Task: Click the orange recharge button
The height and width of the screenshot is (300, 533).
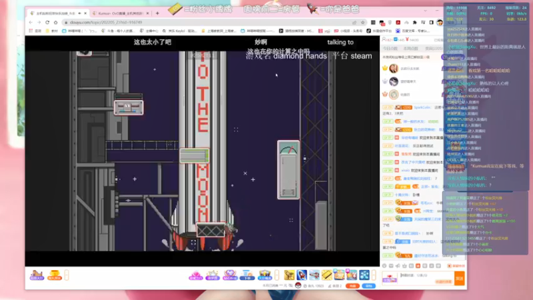Action: [x=352, y=286]
